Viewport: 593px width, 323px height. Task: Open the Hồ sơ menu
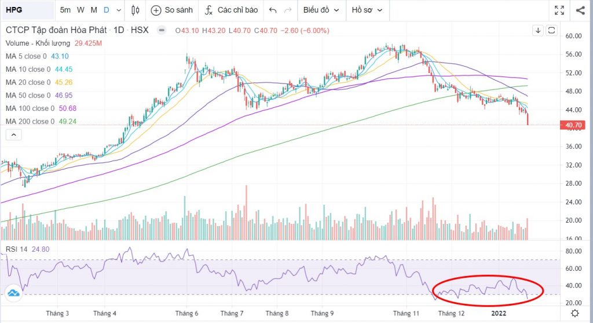coord(368,10)
